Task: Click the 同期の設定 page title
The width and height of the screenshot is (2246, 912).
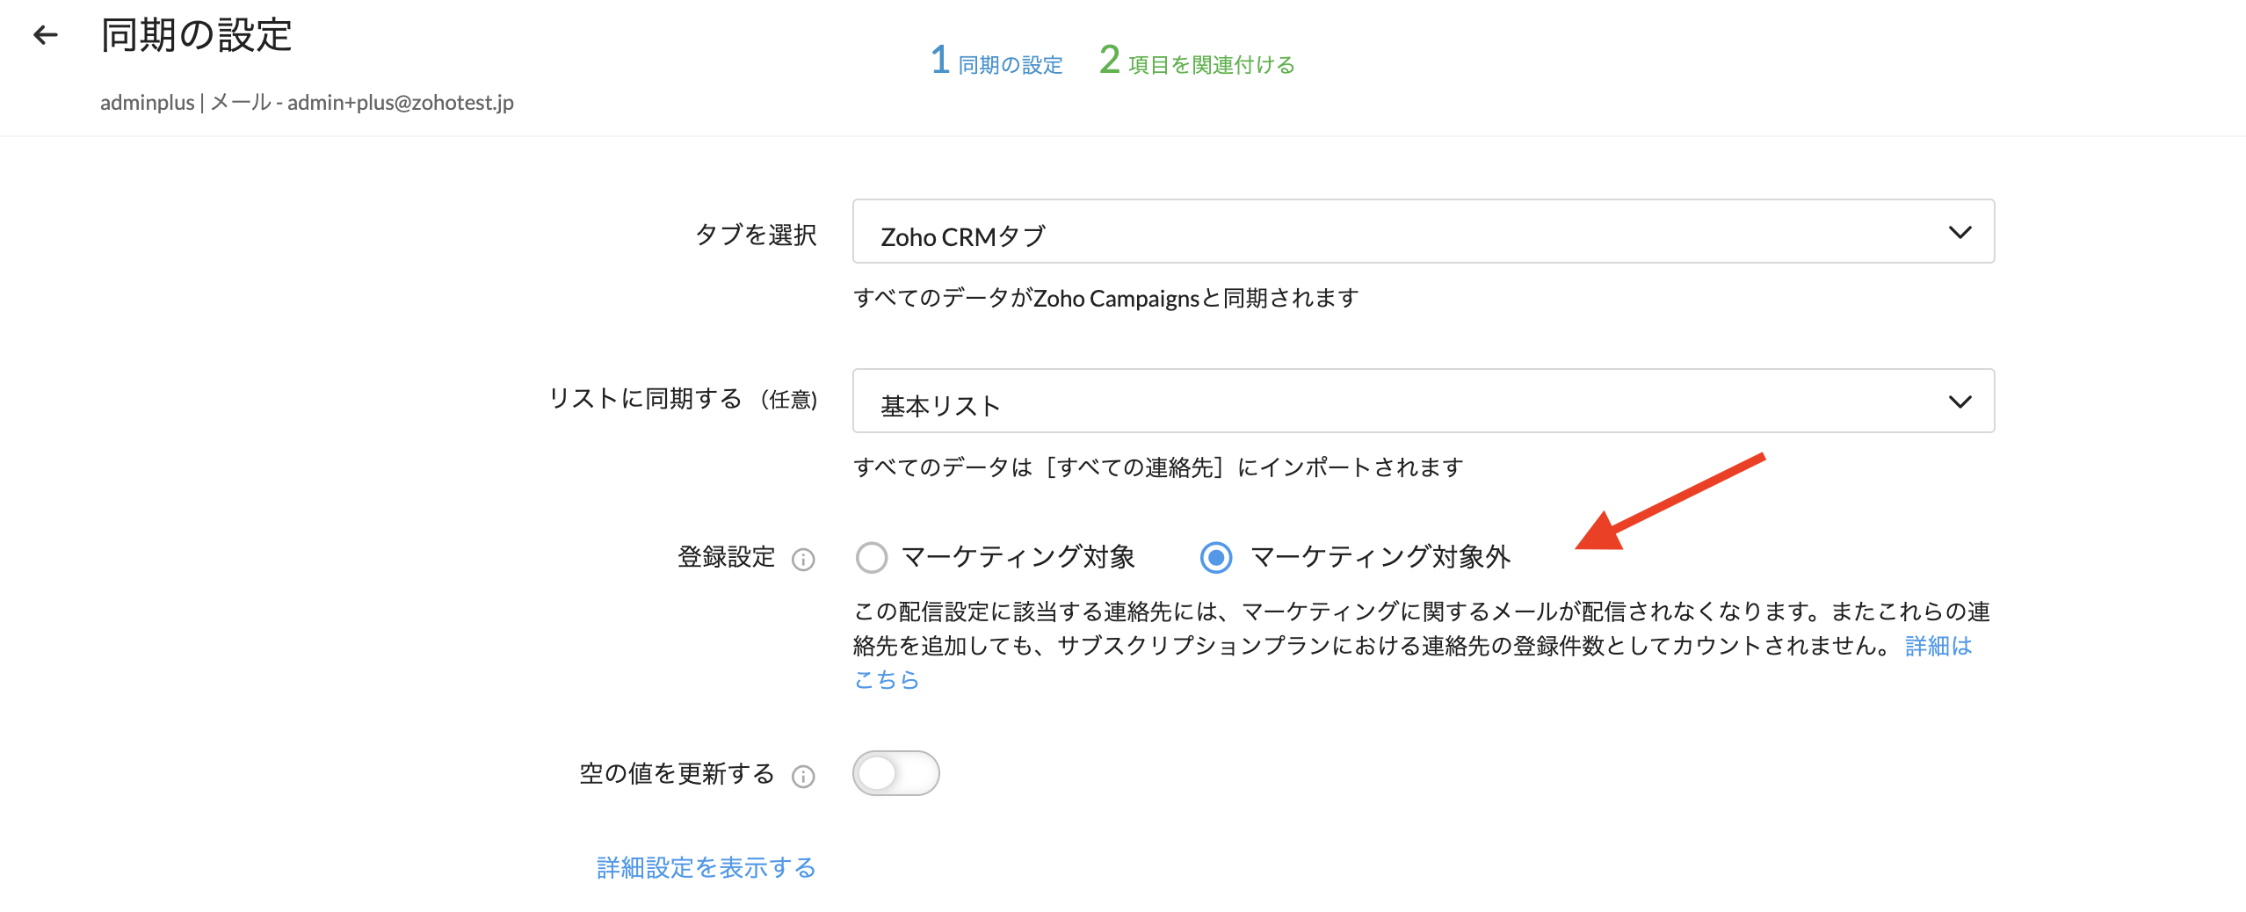Action: 196,36
